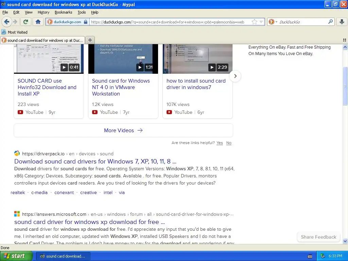Open 'Sound card for Windows NT 4 0' link
Screen dimensions: 348x261
(x=121, y=87)
